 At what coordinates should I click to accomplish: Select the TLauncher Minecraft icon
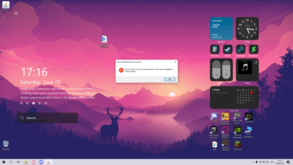(237, 144)
